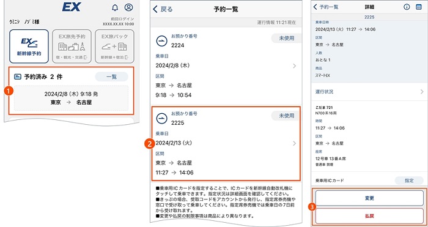The image size is (428, 227).
Task: Click the train icon for reservation 2224
Action: coord(161,41)
